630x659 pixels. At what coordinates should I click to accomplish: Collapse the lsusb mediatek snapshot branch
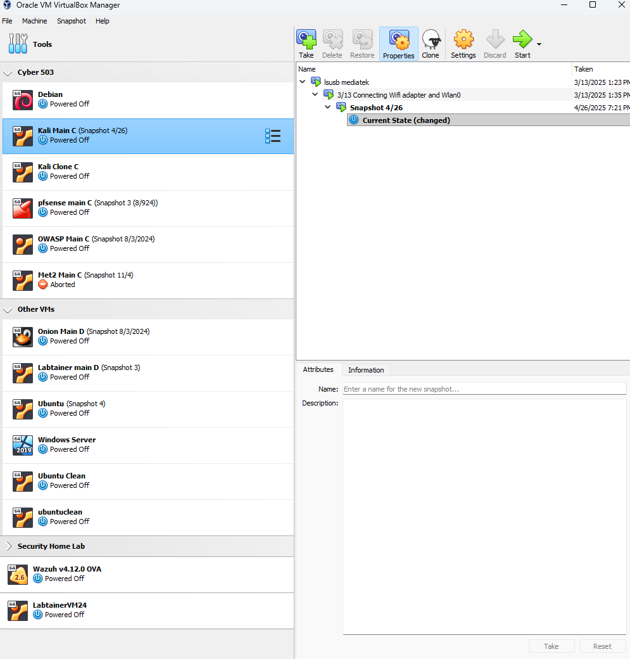[x=302, y=82]
